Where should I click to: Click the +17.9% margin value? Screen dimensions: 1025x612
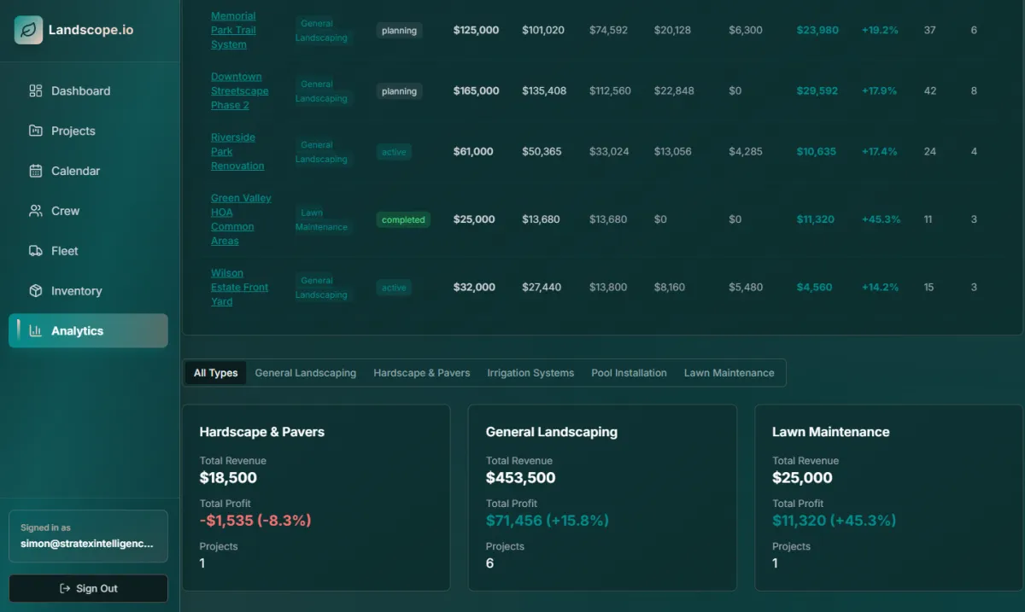880,90
